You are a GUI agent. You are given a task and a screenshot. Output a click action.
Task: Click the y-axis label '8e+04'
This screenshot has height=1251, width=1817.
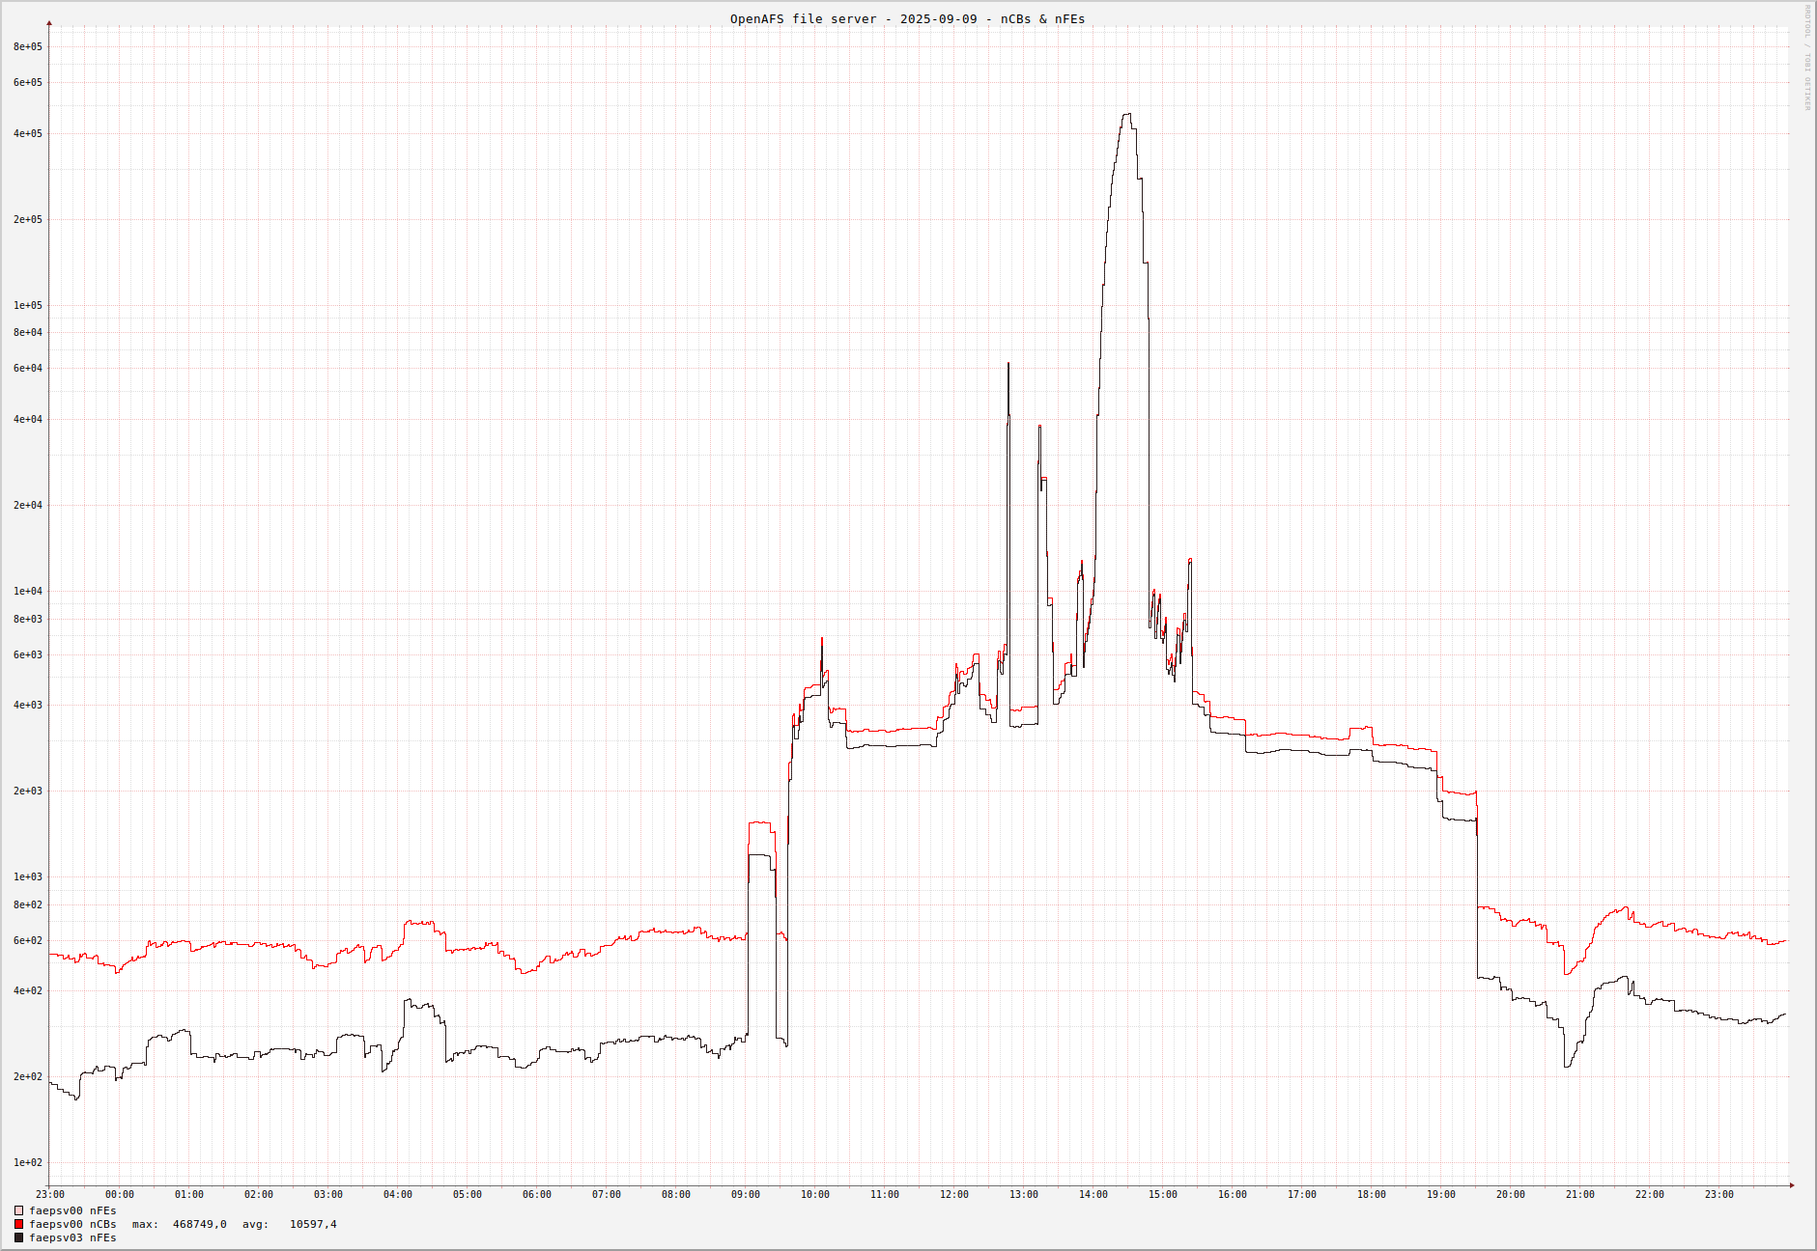(x=28, y=333)
